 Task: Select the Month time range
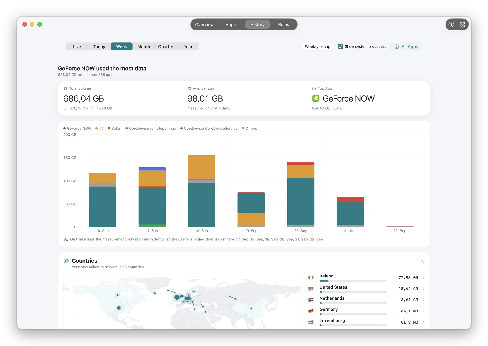pyautogui.click(x=144, y=47)
